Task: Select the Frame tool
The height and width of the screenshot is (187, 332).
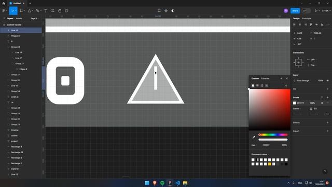Action: pyautogui.click(x=21, y=10)
